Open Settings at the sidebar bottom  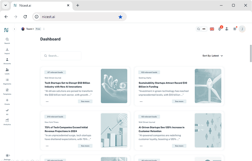pos(7,157)
